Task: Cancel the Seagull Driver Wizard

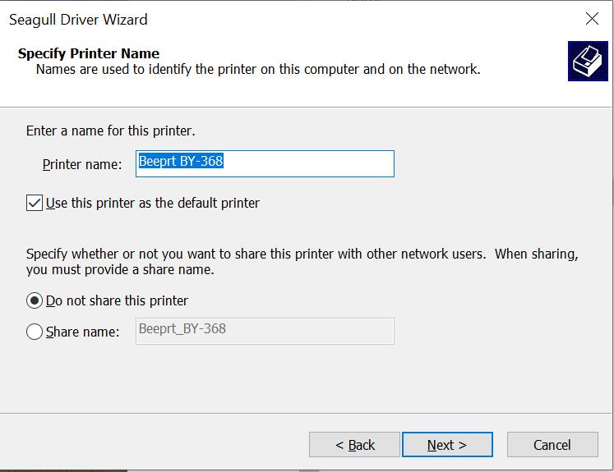Action: (552, 445)
